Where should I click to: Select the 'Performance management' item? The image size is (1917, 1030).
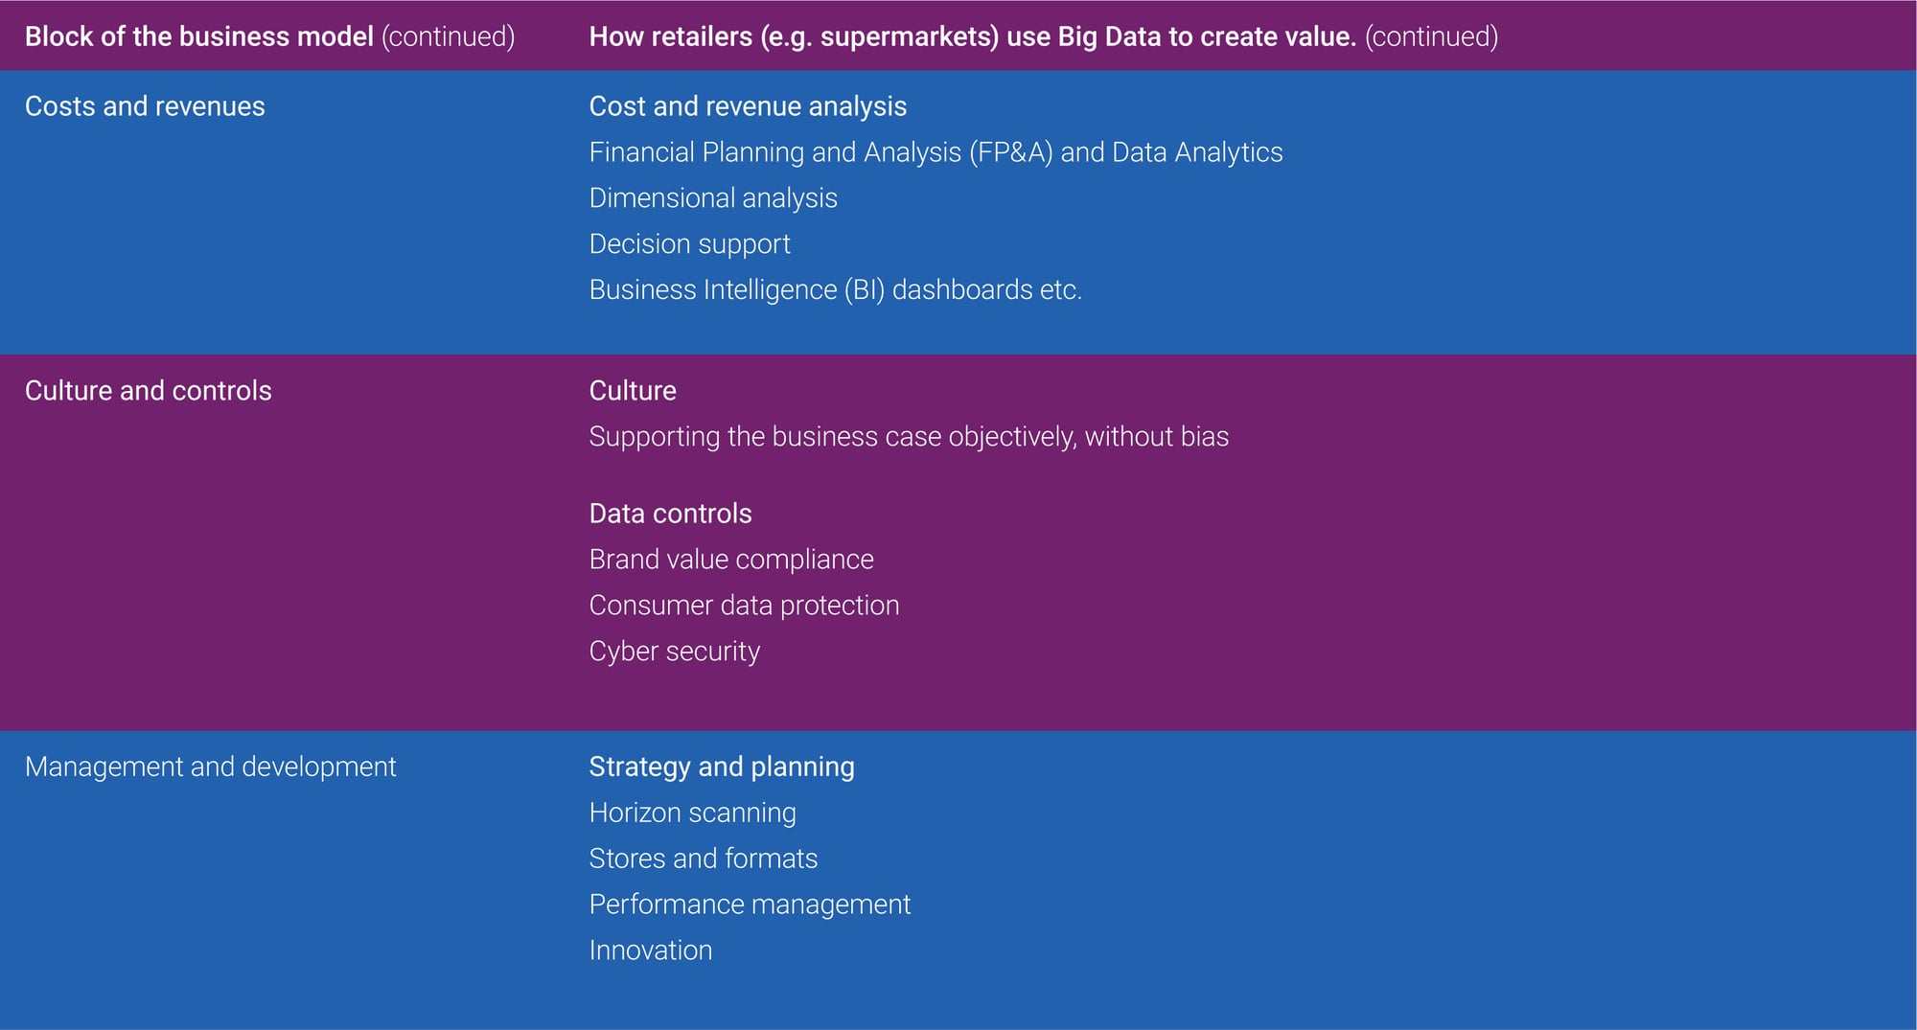click(750, 904)
